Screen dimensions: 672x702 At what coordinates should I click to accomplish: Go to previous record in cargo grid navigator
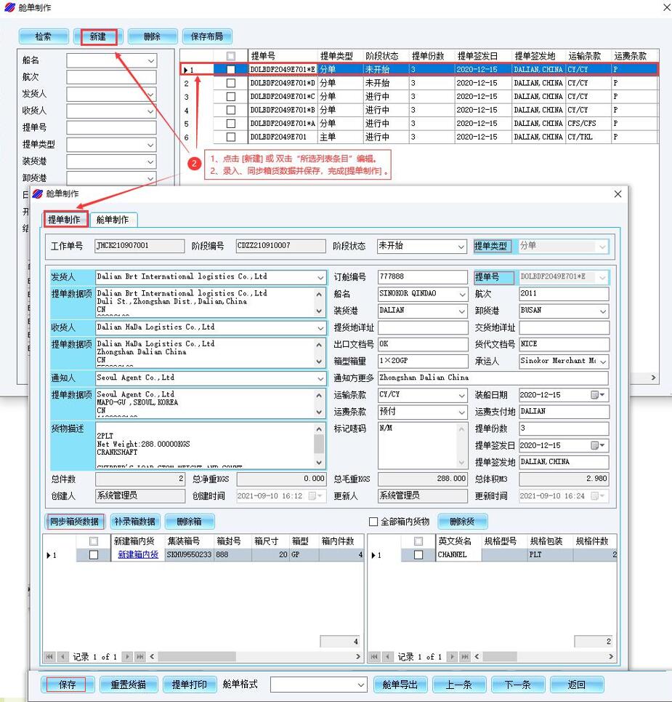[x=388, y=657]
